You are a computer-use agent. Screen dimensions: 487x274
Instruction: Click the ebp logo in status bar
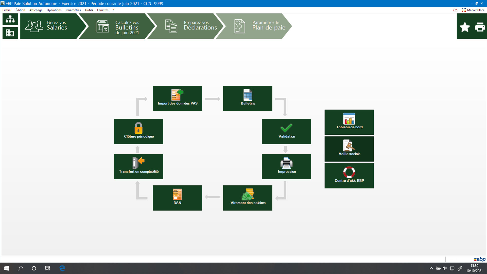pos(480,259)
